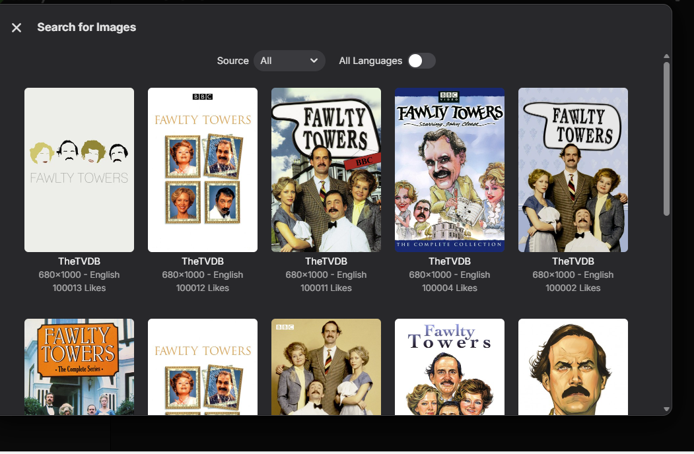Click the 'Source' label

tap(233, 61)
